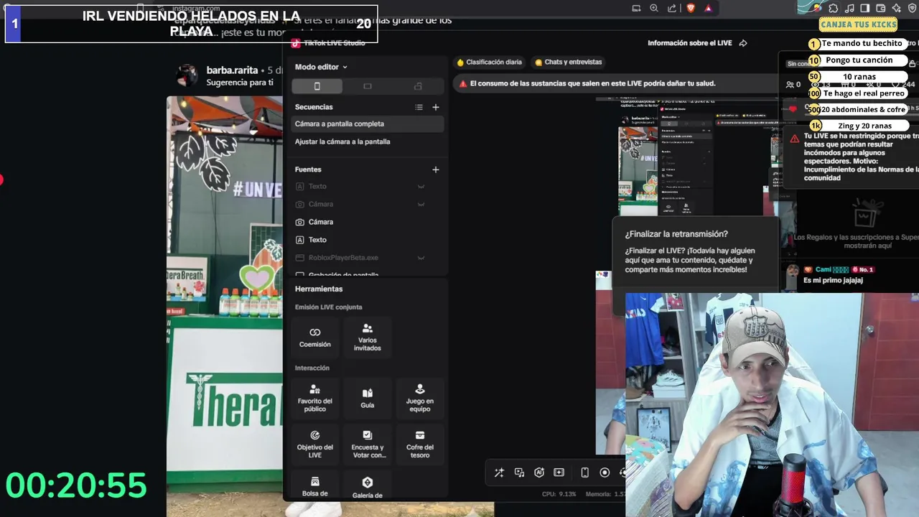The width and height of the screenshot is (919, 517).
Task: Open Objetivo del LIVE
Action: coord(314,444)
